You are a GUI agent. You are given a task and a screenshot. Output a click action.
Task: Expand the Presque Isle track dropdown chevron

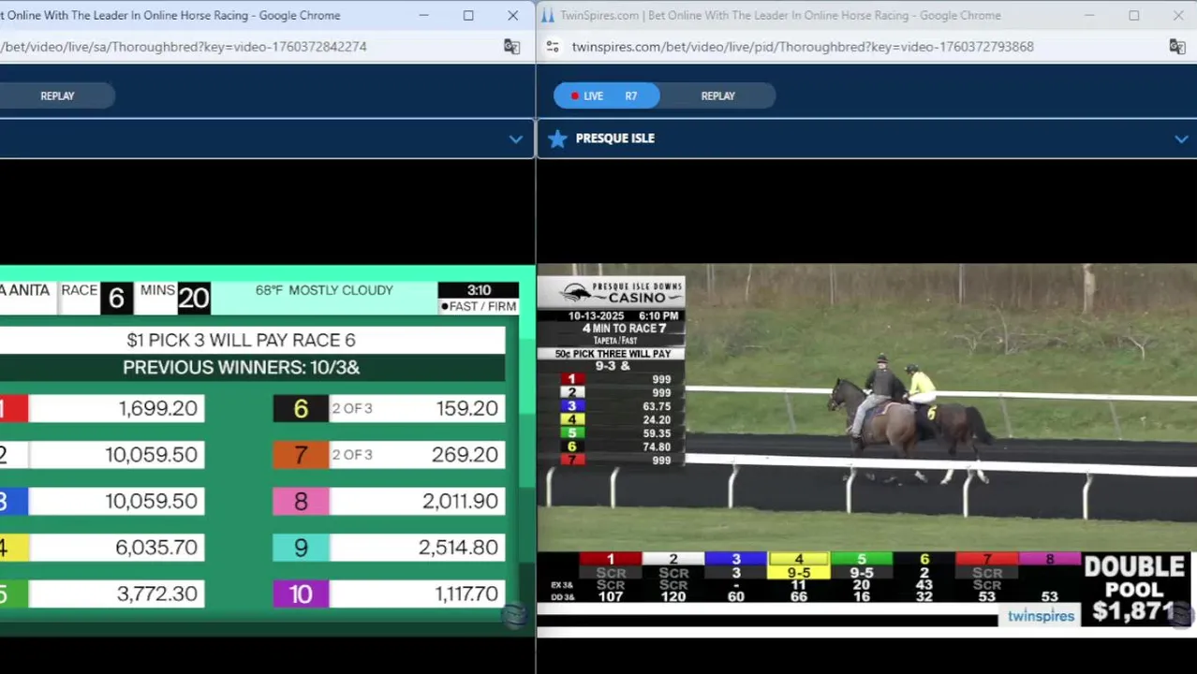tap(1181, 139)
